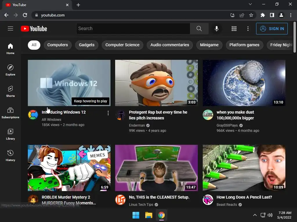Screen dimensions: 297x222
Task: Open File Explorer from the taskbar
Action: click(149, 215)
